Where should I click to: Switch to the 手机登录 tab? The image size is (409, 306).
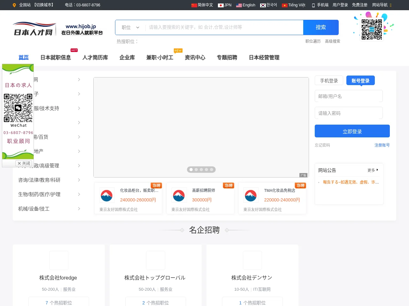(329, 81)
